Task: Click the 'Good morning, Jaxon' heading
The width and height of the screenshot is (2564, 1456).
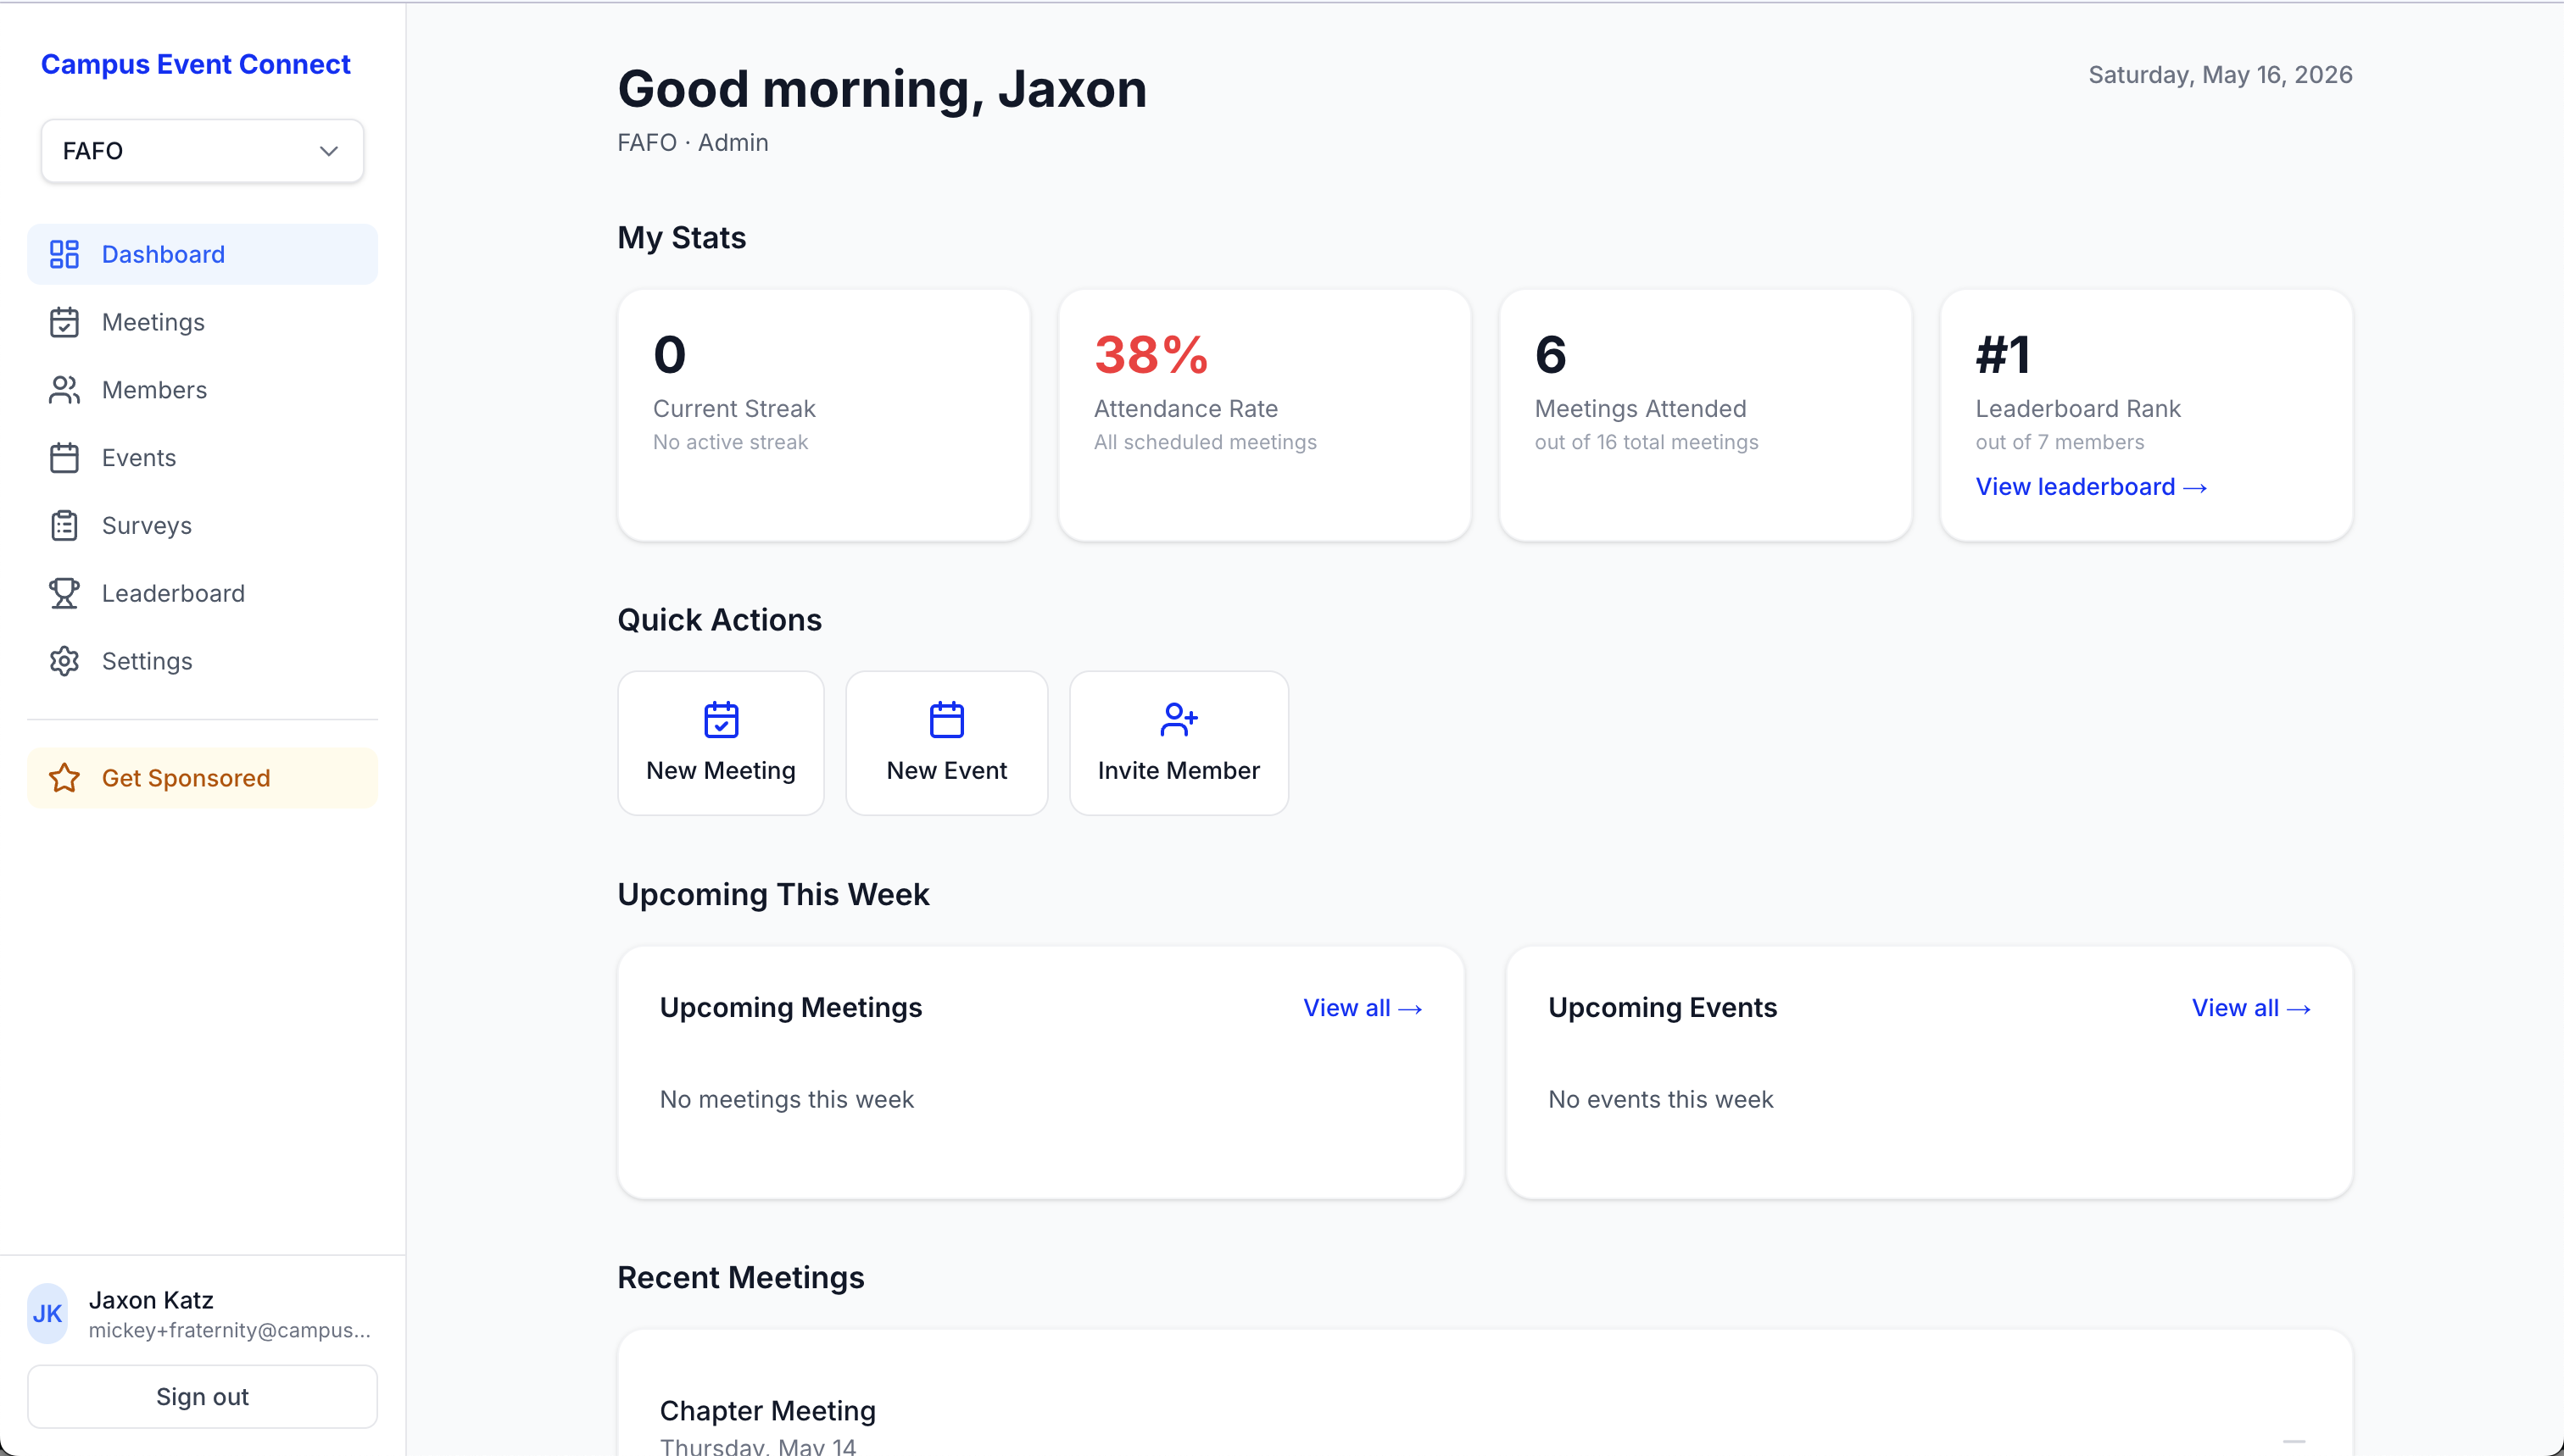Action: (881, 89)
